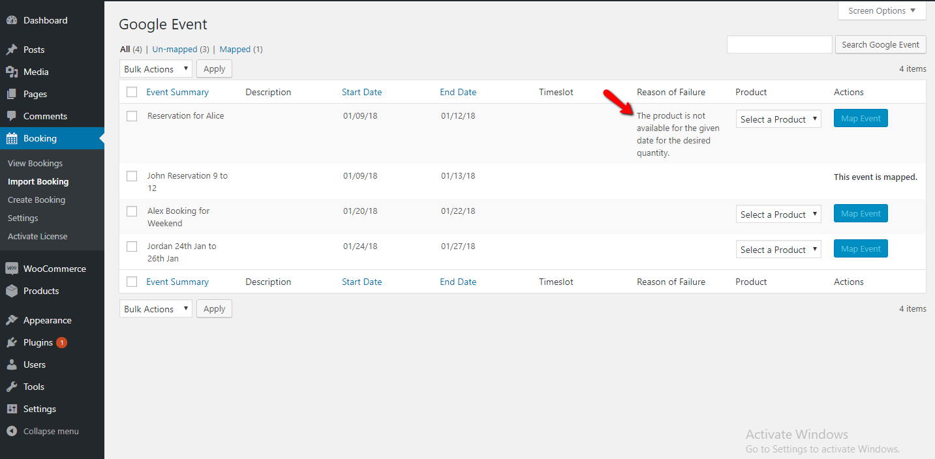Click inside the search input field
The image size is (935, 459).
(779, 44)
